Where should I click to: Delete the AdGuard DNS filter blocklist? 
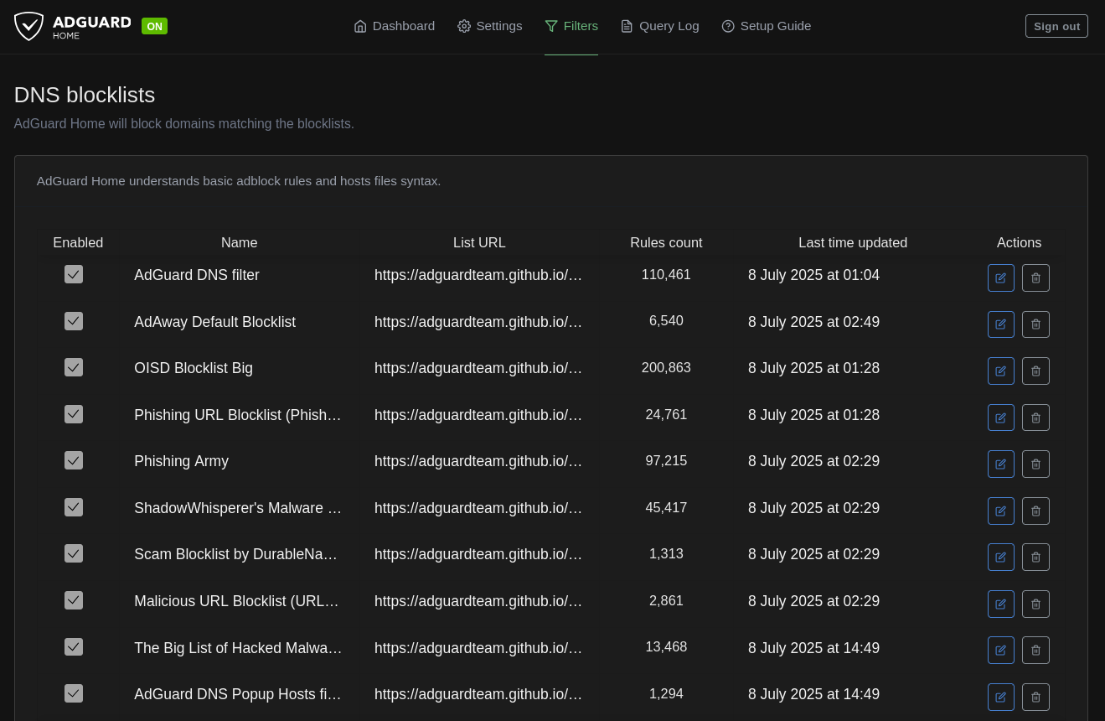coord(1035,278)
